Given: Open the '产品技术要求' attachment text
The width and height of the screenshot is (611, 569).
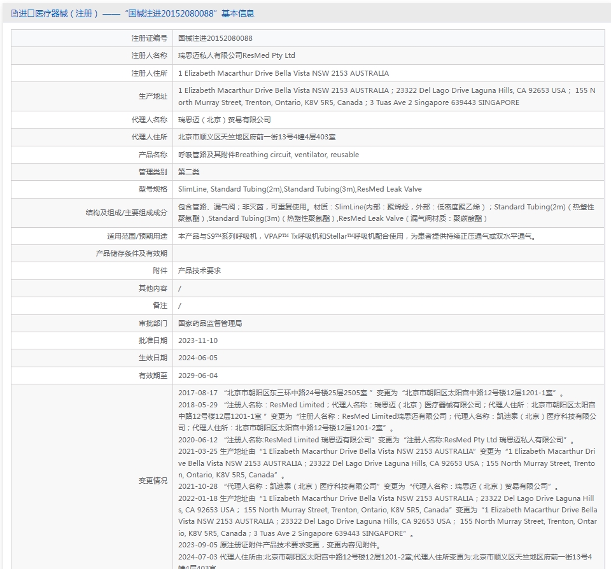Looking at the screenshot, I should point(199,270).
